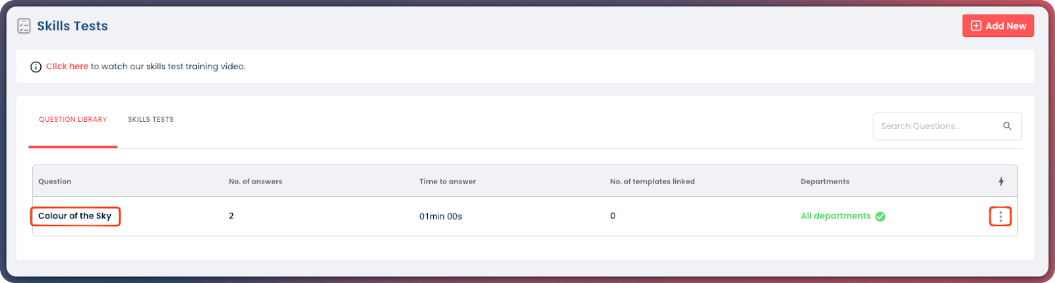Follow the 'Click here' training video link
Image resolution: width=1055 pixels, height=283 pixels.
pos(67,66)
